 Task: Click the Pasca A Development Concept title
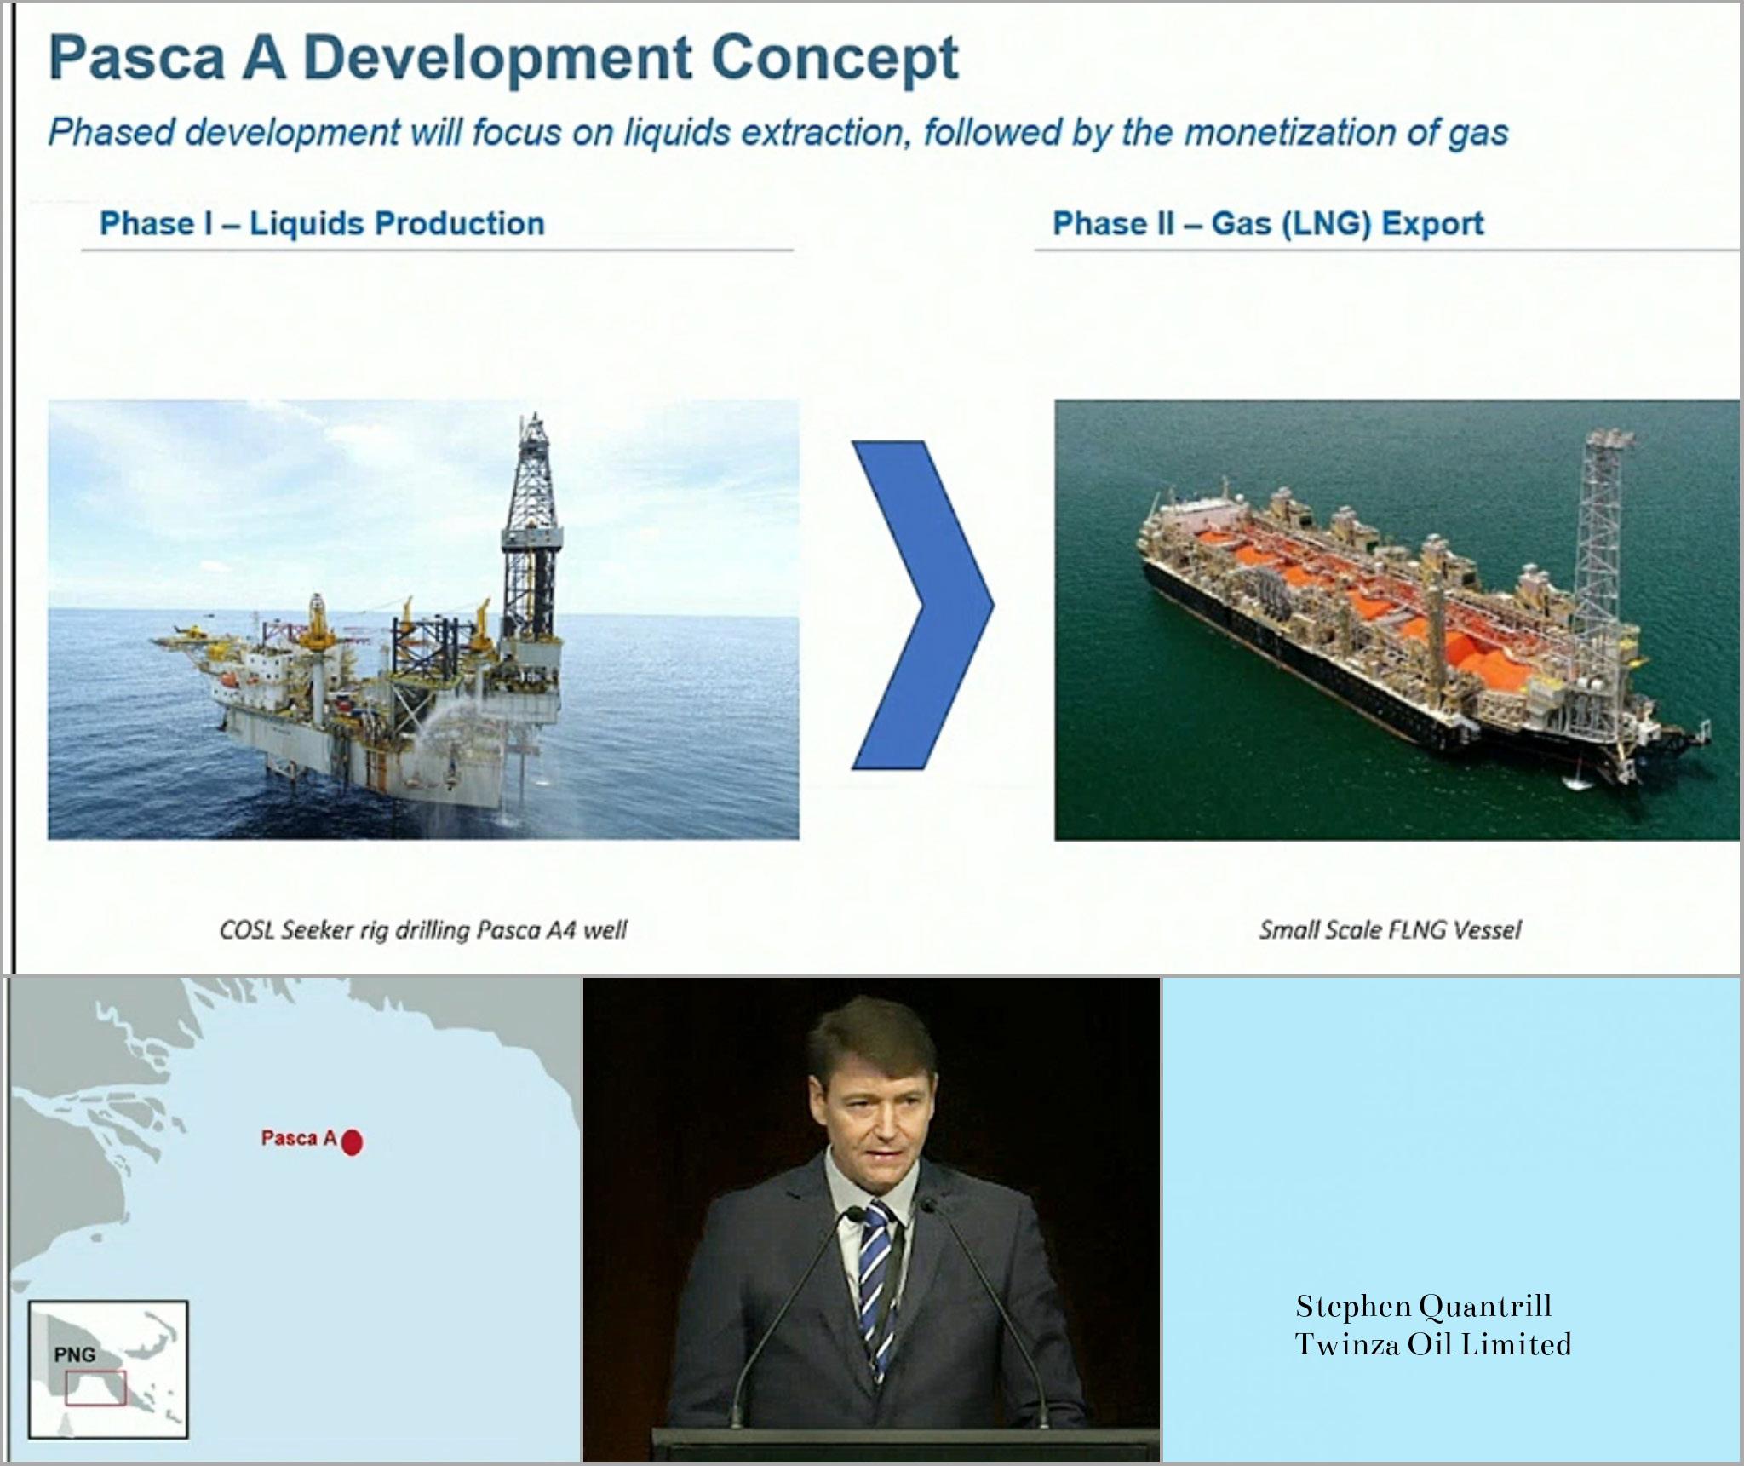click(x=503, y=58)
